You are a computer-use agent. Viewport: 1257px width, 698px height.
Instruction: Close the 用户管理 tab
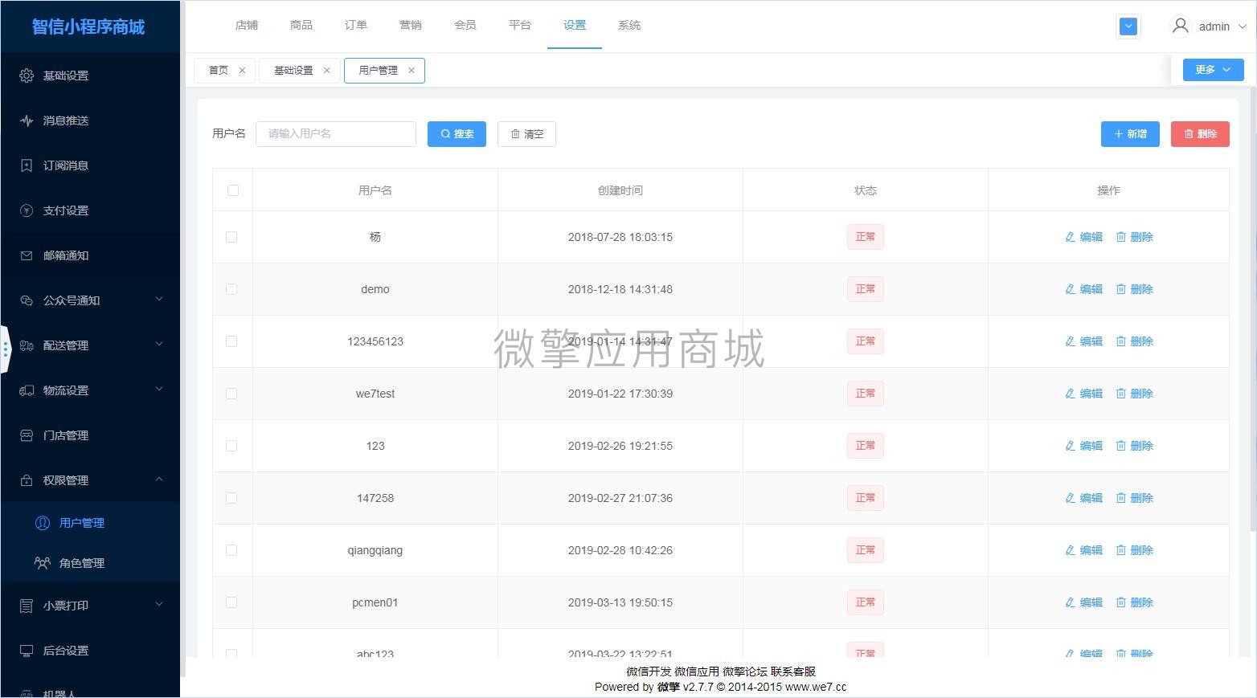[411, 71]
